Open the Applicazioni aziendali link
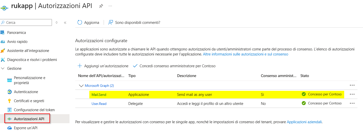The image size is (363, 134). (304, 122)
